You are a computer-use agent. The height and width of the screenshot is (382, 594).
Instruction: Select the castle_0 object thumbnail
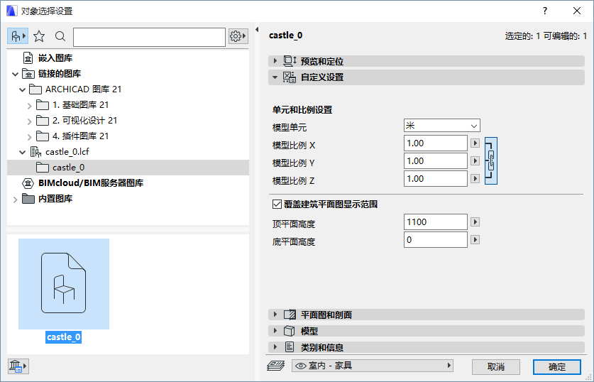coord(64,284)
